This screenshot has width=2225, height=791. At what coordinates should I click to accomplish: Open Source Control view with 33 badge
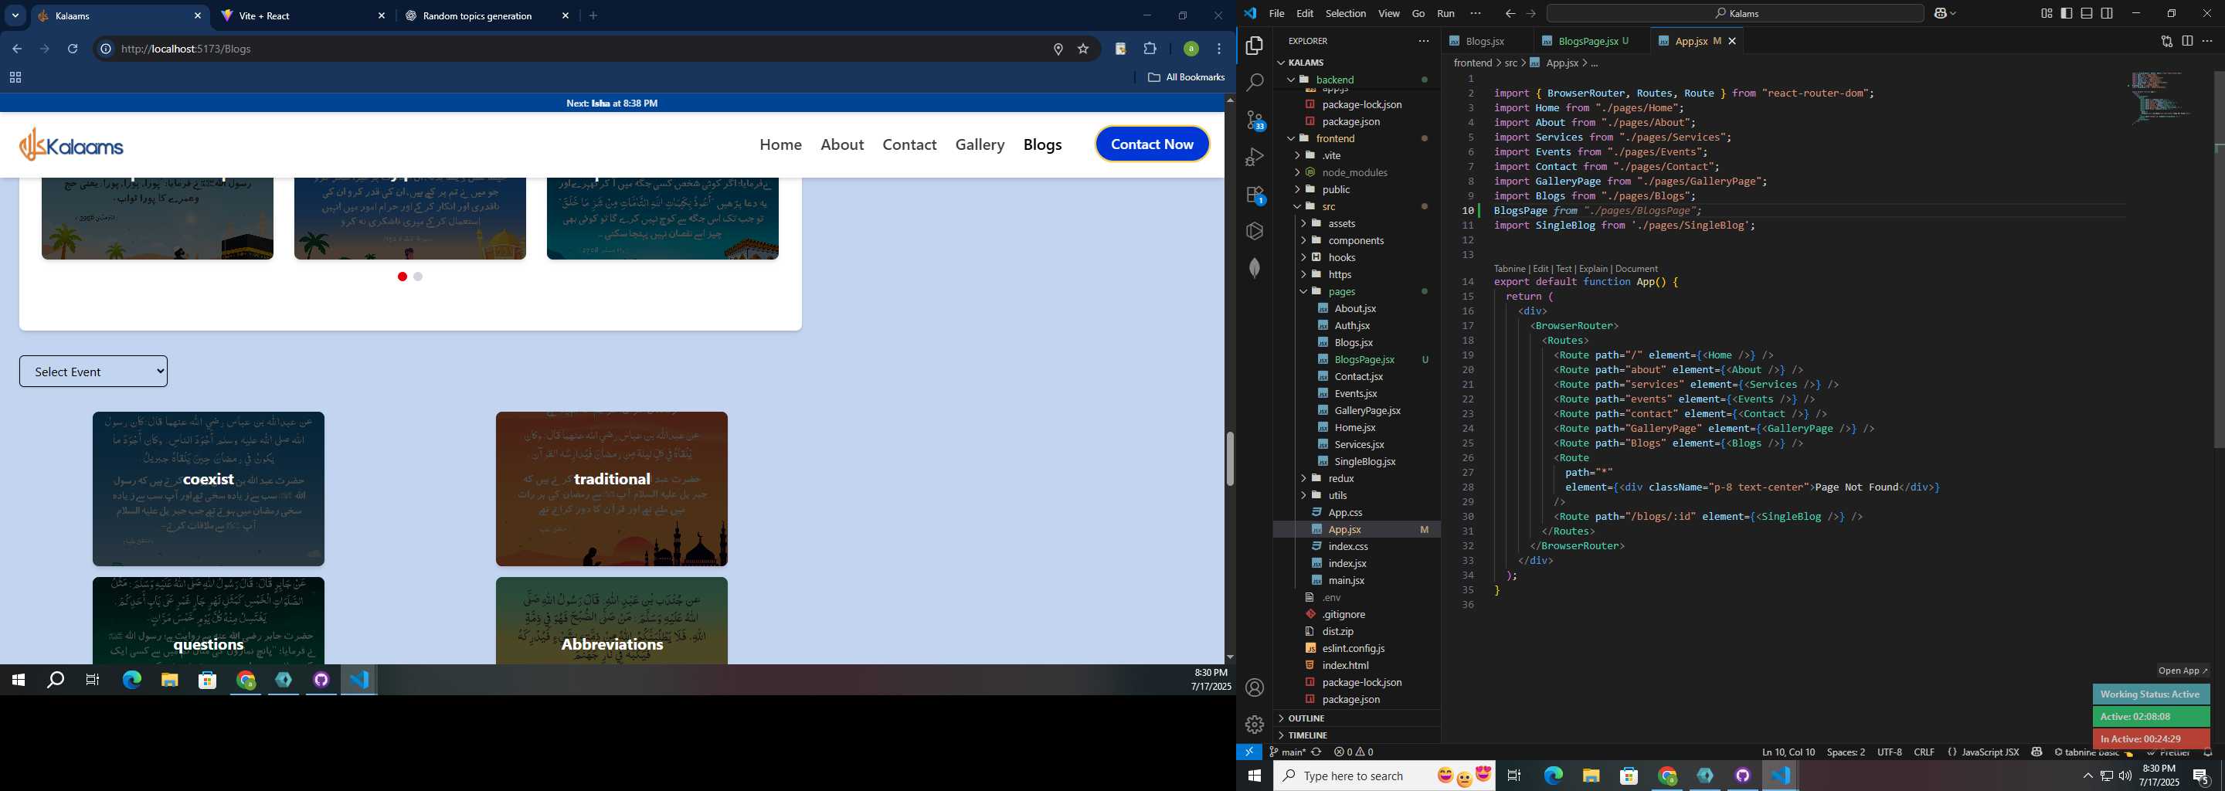point(1254,120)
